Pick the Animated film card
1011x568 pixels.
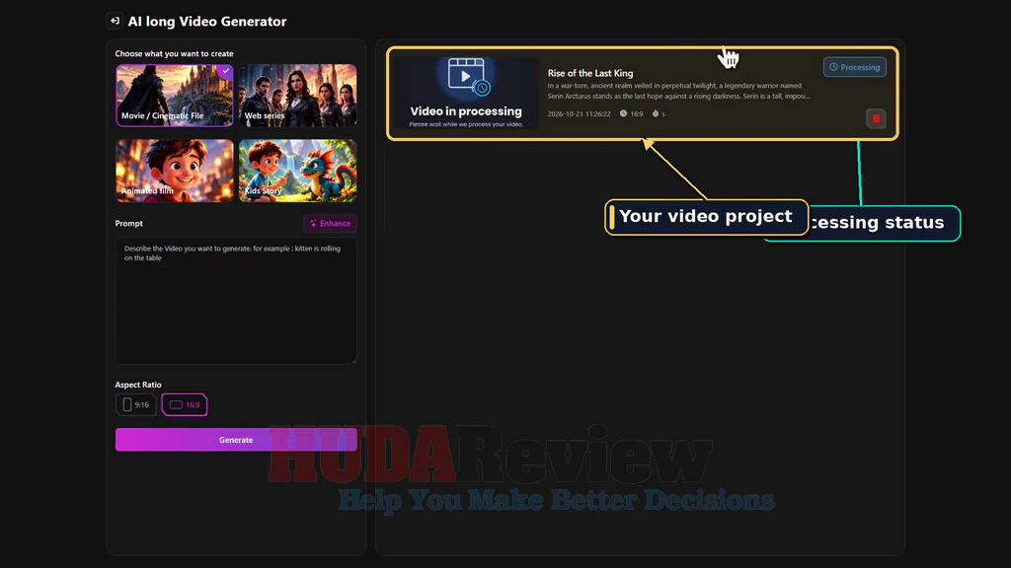coord(174,171)
